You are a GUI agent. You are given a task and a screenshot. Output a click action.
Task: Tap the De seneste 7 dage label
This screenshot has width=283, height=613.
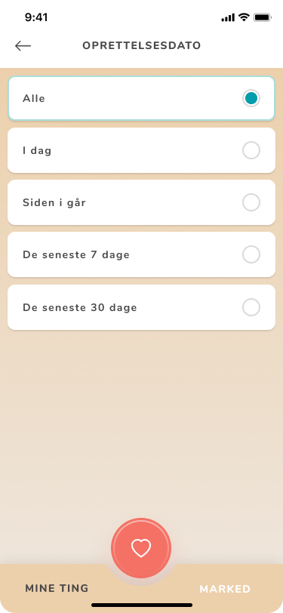pos(75,255)
